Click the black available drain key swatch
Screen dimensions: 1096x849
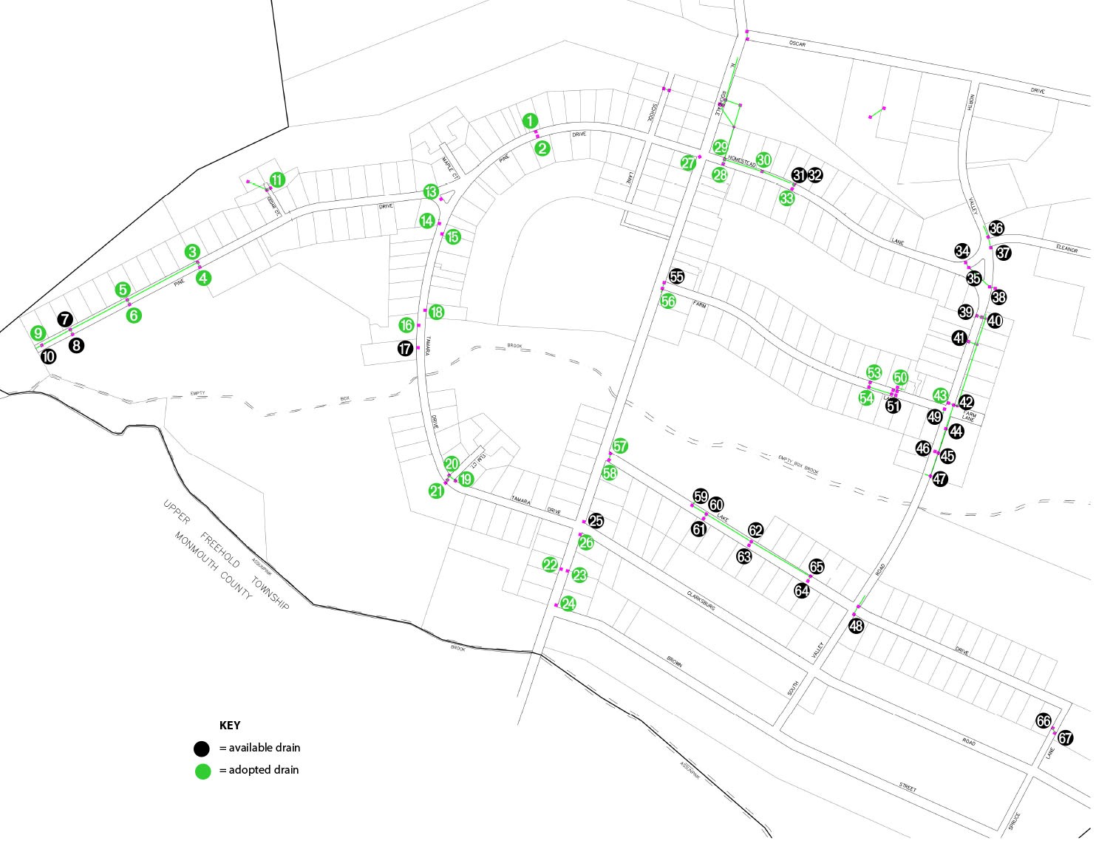click(x=202, y=748)
